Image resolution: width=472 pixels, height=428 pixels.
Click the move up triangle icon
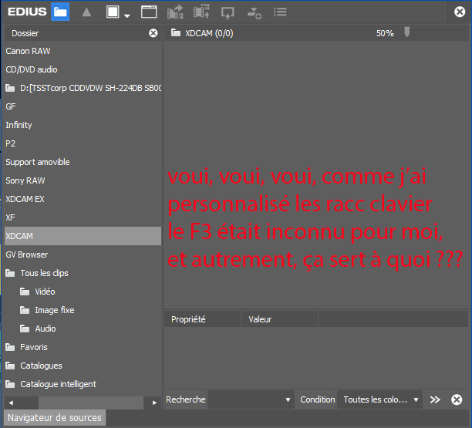point(86,12)
